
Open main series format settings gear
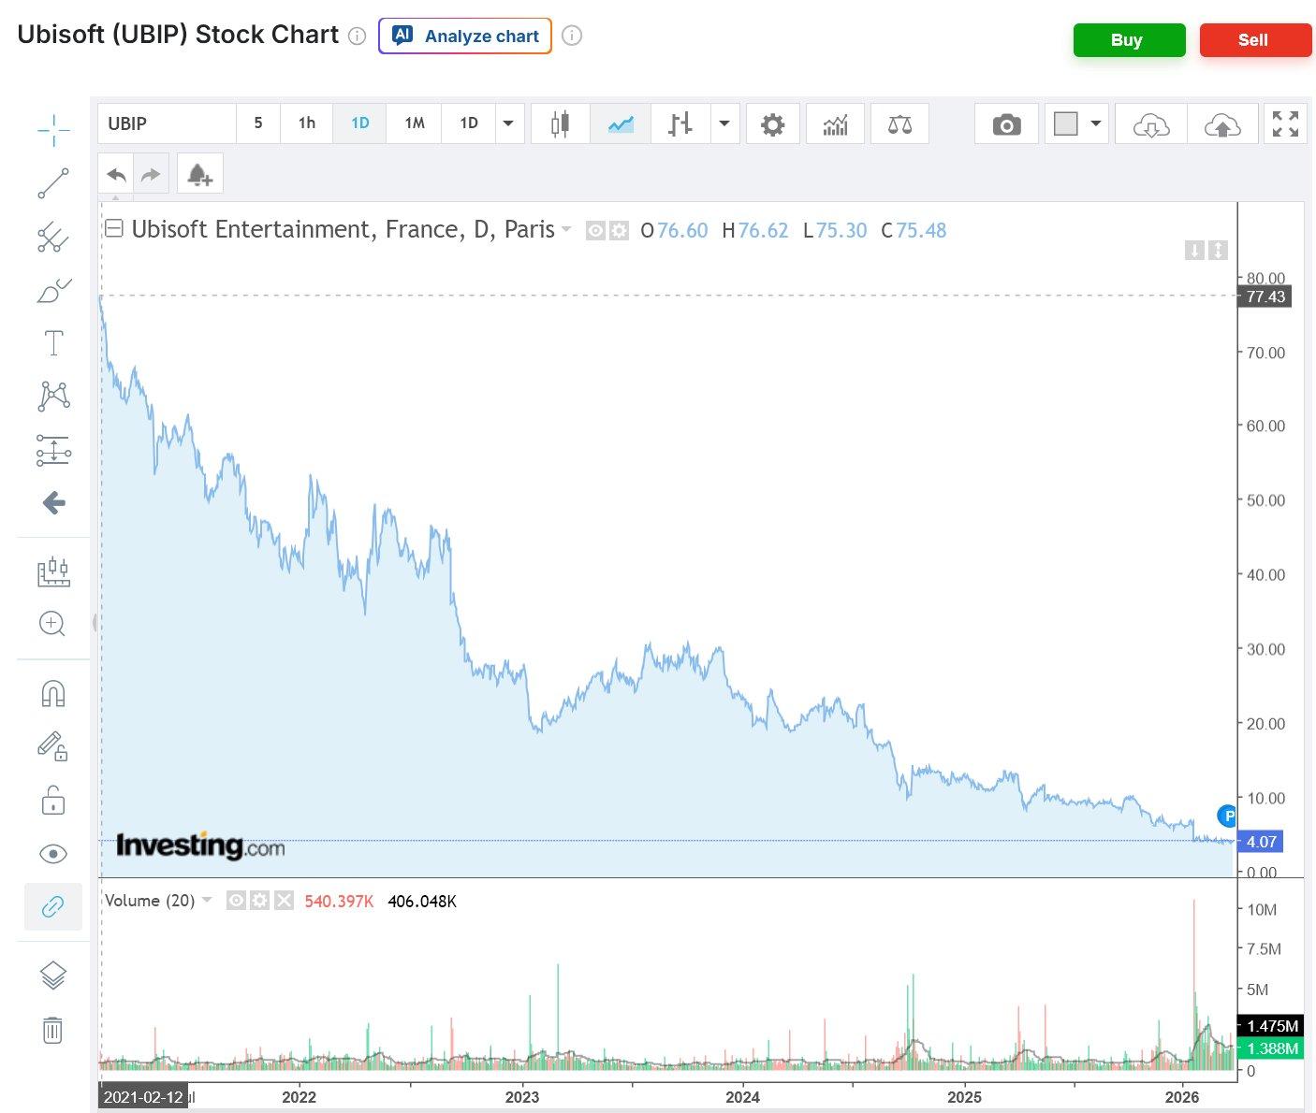point(619,230)
